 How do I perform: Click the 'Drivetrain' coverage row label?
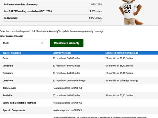[8, 66]
